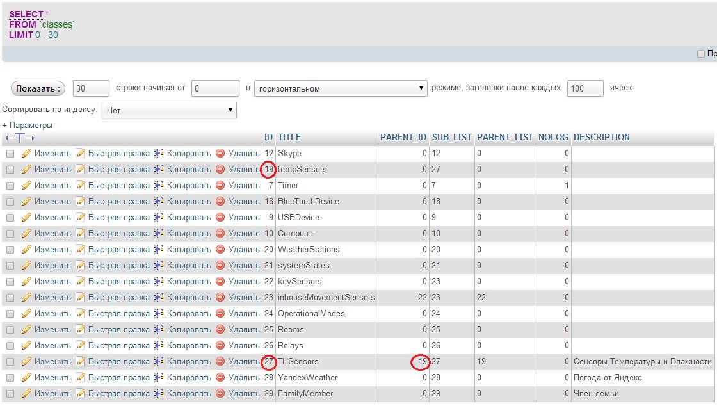Screen dimensions: 717x406
Task: Click the copy icon for the BlueToothDevice row
Action: (x=159, y=202)
